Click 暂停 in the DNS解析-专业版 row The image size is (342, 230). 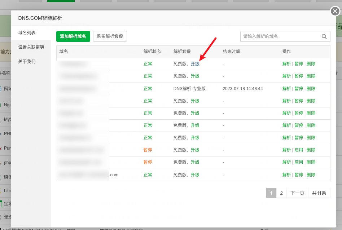299,89
